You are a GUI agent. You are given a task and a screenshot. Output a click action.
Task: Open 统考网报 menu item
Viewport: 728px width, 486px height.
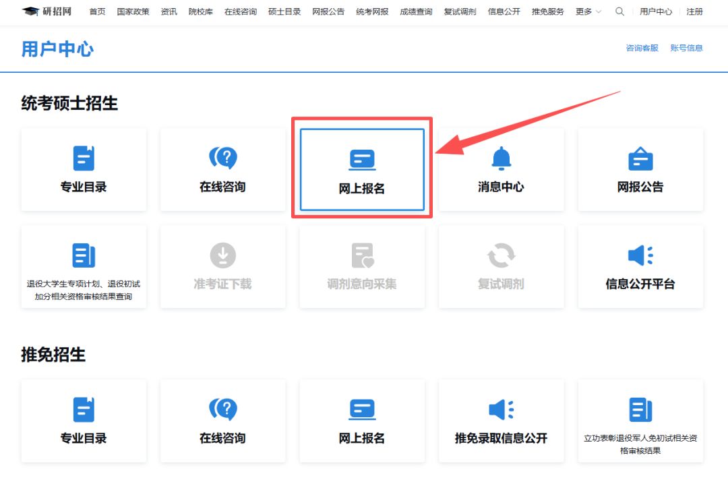pyautogui.click(x=372, y=11)
